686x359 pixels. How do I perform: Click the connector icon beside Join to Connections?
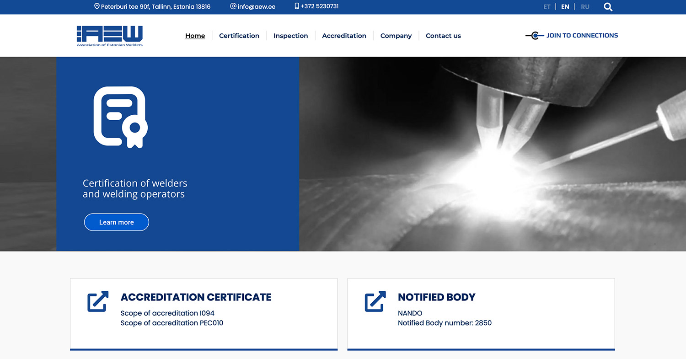535,35
